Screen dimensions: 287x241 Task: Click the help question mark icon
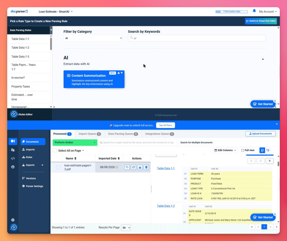pos(13,220)
